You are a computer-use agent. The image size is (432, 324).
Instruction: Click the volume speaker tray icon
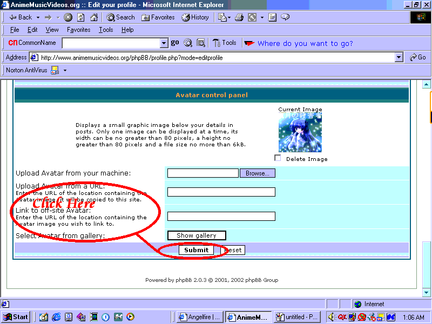[x=332, y=317]
